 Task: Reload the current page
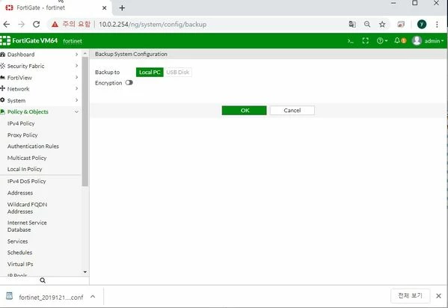pos(37,24)
